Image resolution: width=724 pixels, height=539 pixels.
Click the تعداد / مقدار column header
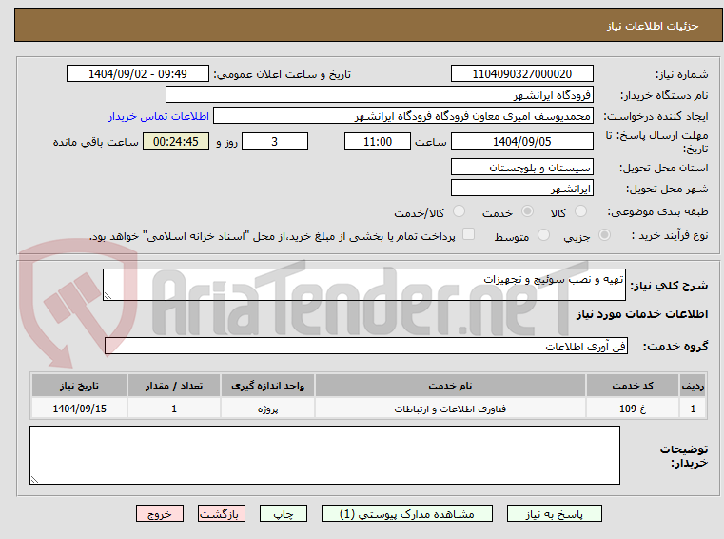(174, 386)
